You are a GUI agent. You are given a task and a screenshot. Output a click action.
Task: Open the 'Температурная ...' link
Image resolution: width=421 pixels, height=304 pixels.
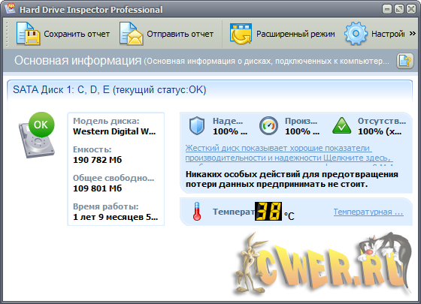[368, 212]
